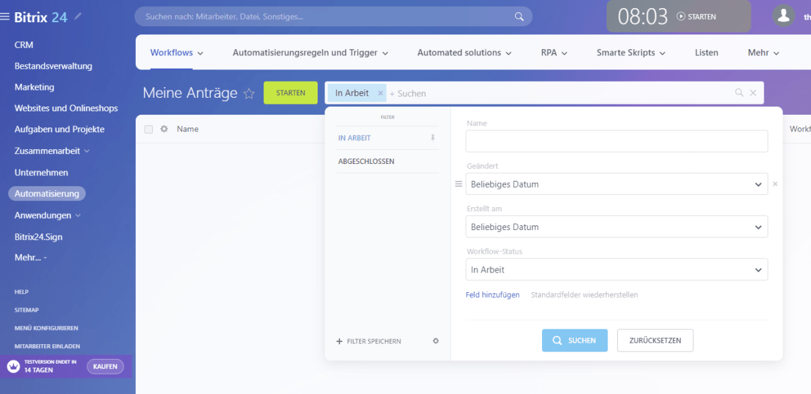
Task: Click the ZURÜCKSETZEN button
Action: (655, 341)
